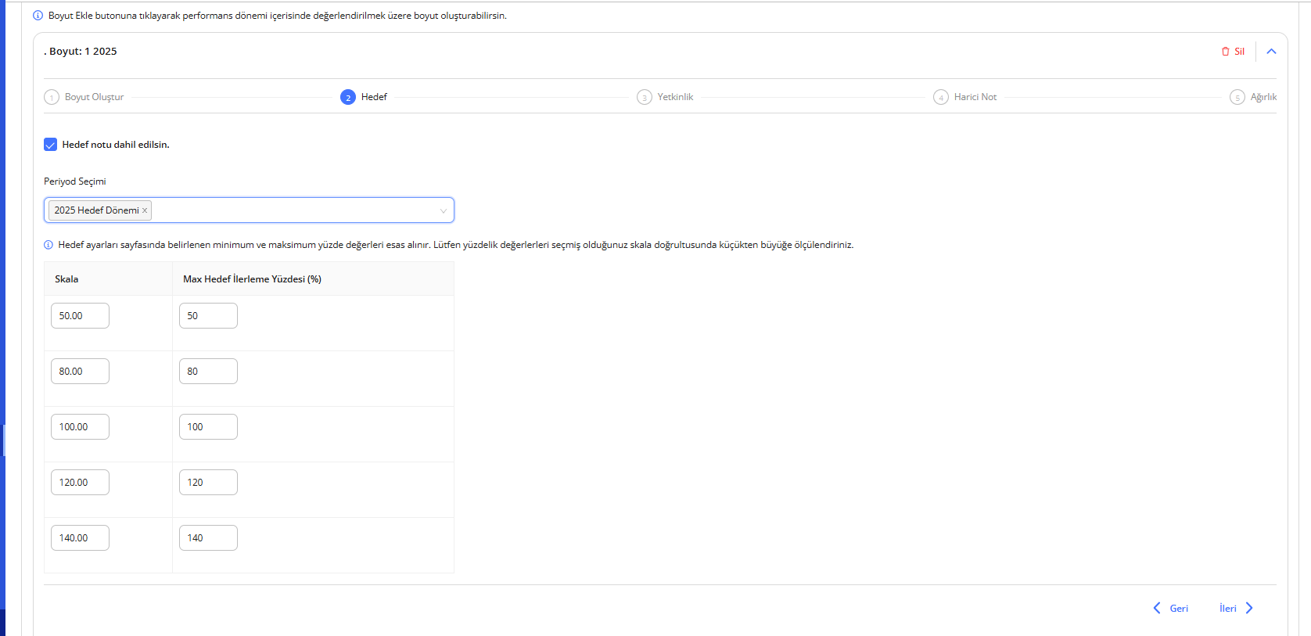Image resolution: width=1311 pixels, height=636 pixels.
Task: Click the step 3 Yetkinlik circle icon
Action: 645,97
